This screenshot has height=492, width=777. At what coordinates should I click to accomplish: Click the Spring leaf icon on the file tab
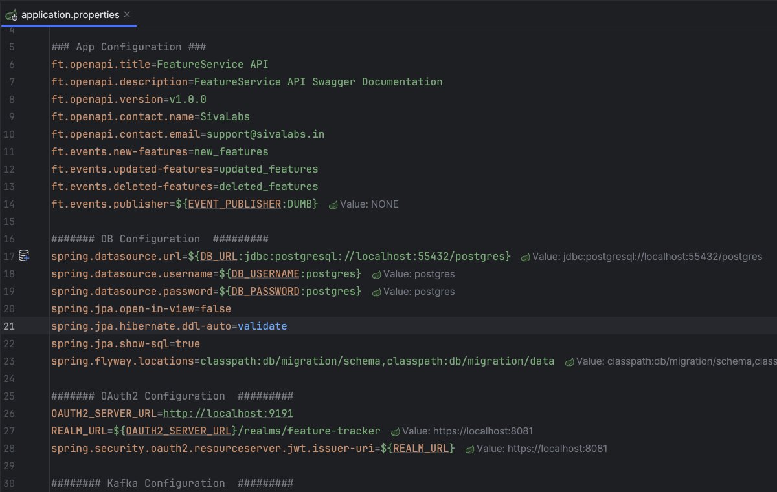(11, 14)
